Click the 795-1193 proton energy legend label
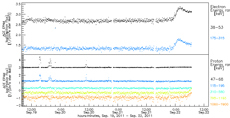Viewport: 230px width, 118px height. point(218,98)
